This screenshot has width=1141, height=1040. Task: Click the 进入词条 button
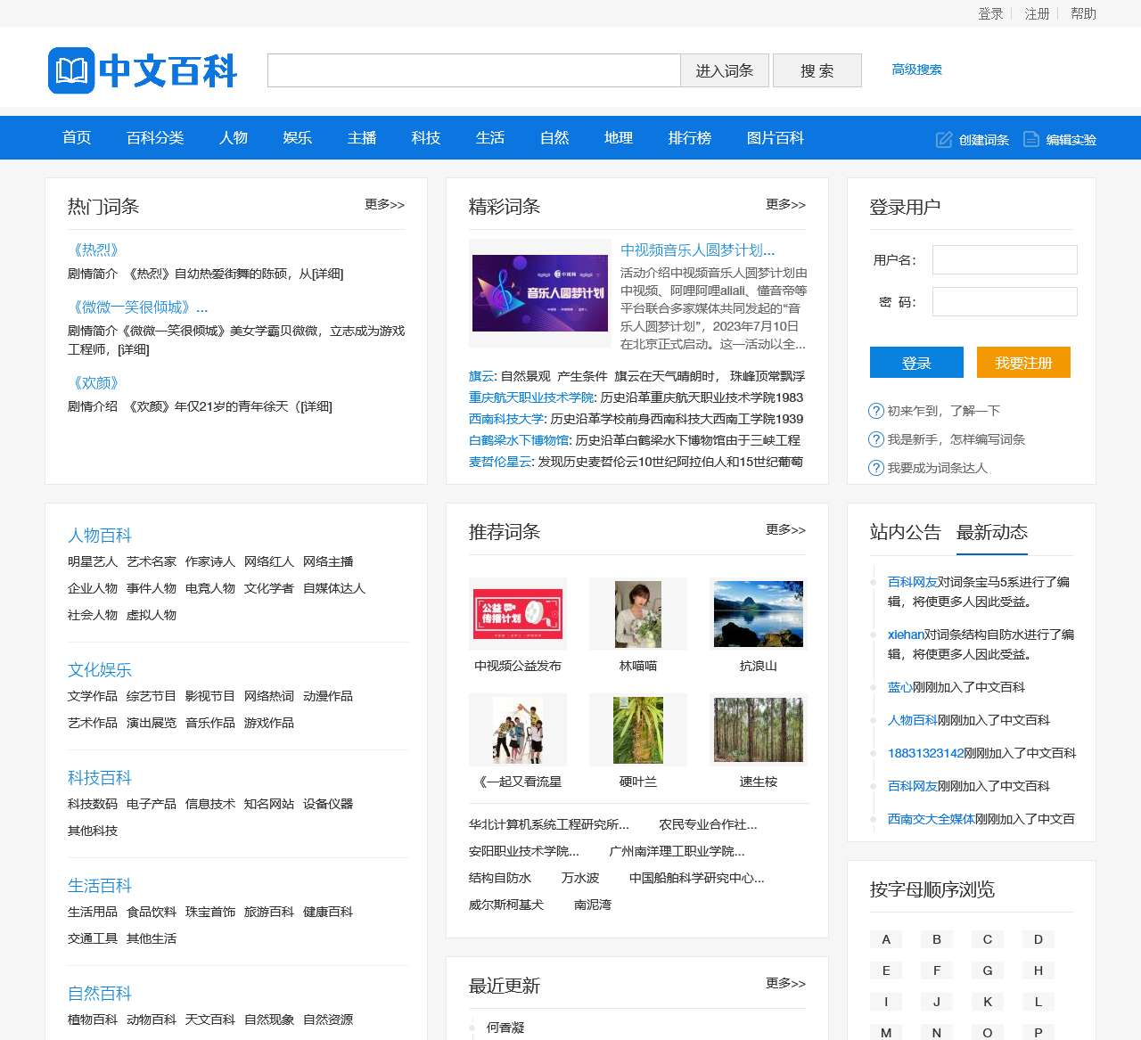click(724, 70)
